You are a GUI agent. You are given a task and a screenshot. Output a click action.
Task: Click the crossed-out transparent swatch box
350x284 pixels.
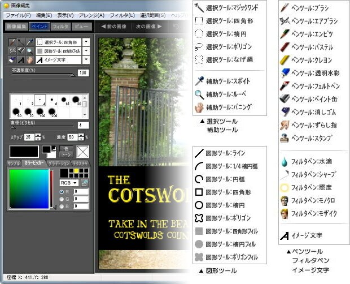coord(82,152)
